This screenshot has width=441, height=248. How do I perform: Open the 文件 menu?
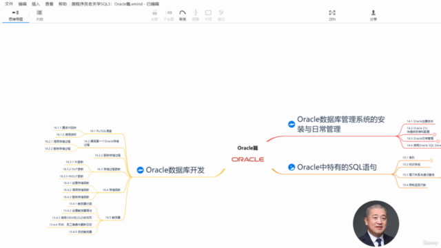[9, 4]
